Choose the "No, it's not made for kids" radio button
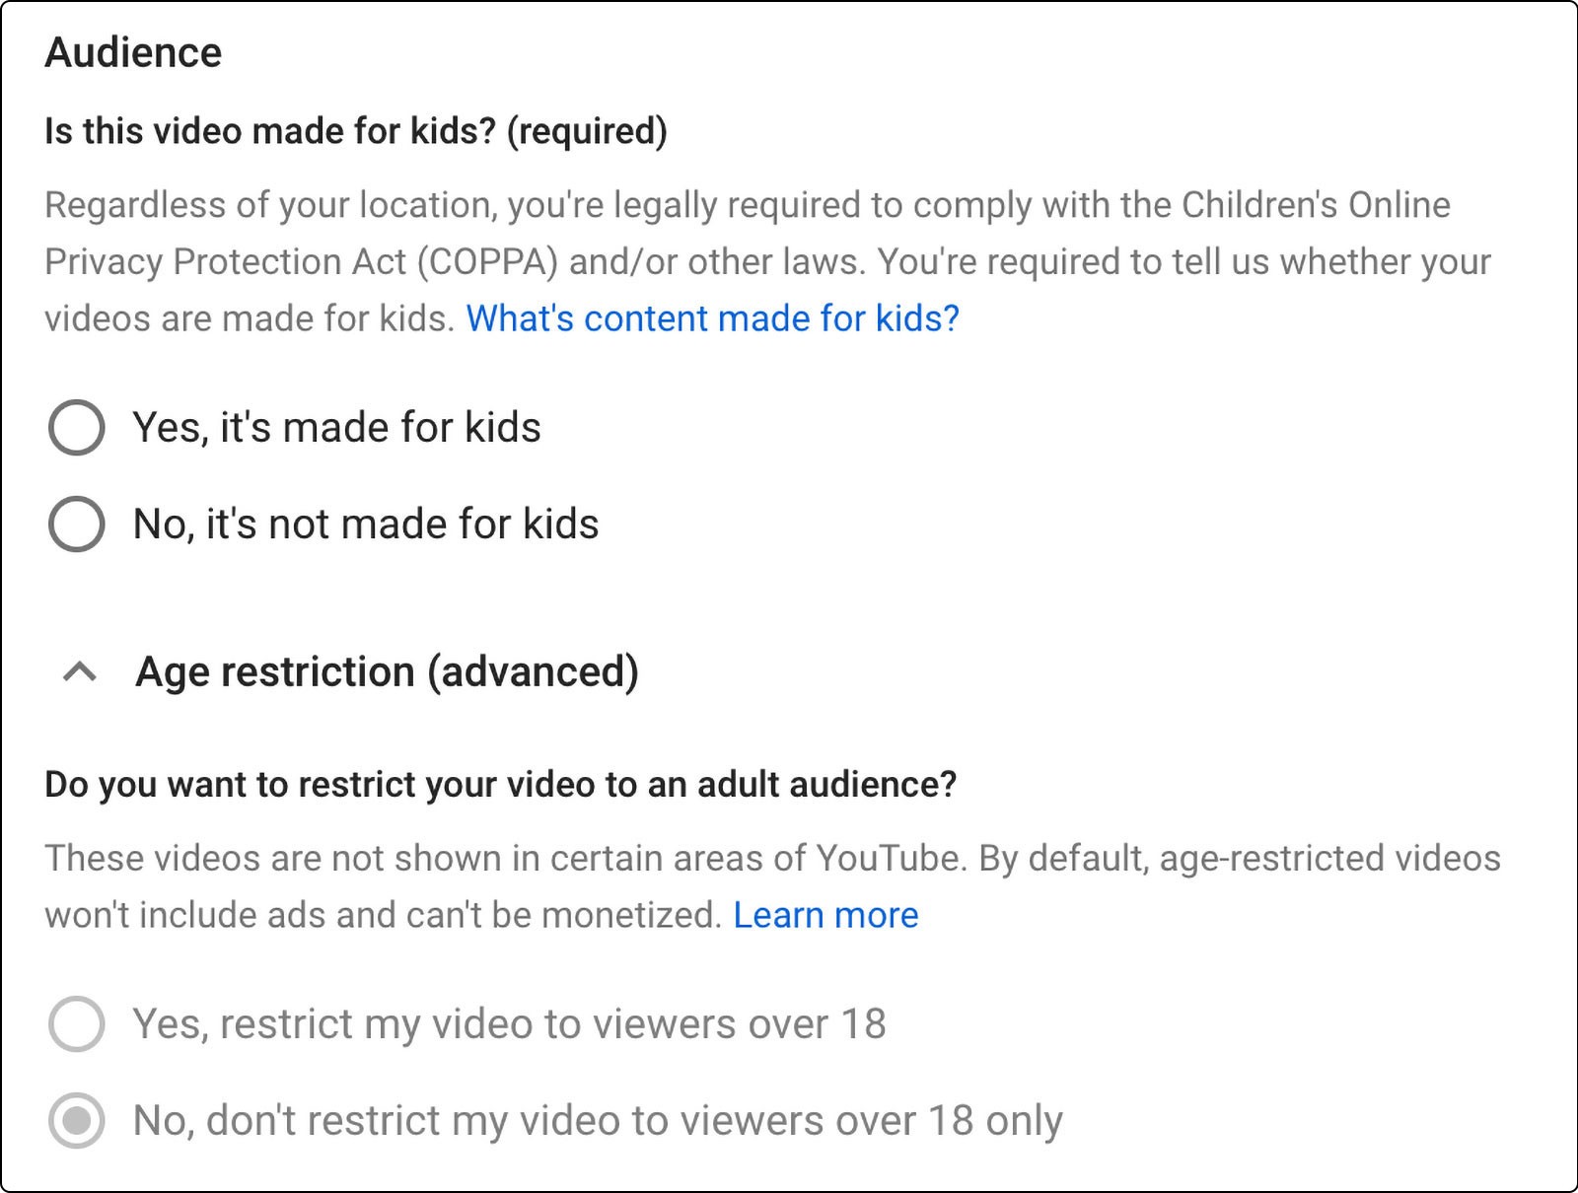 77,525
